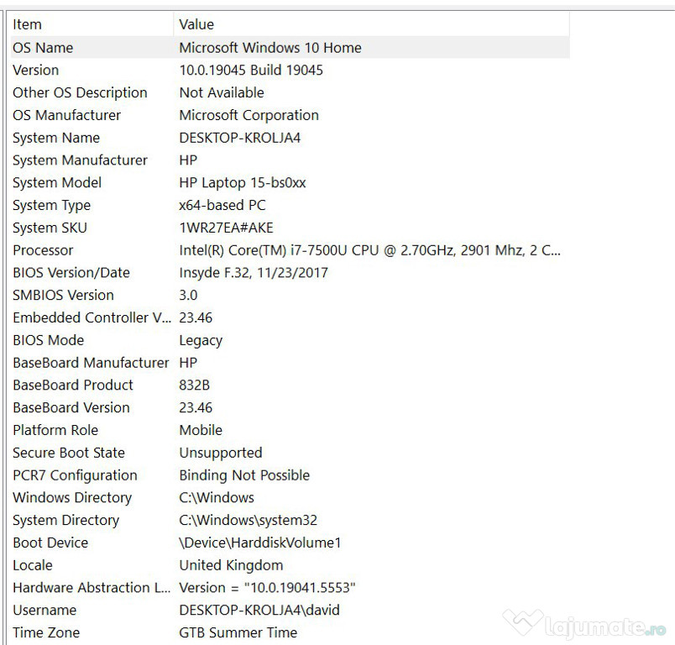
Task: Select the Other OS Description row
Action: coord(290,92)
